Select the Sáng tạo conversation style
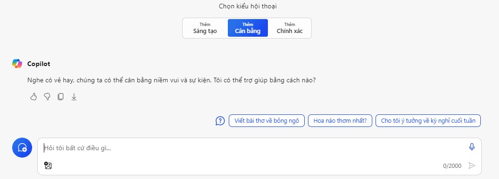The height and width of the screenshot is (179, 499). tap(205, 28)
